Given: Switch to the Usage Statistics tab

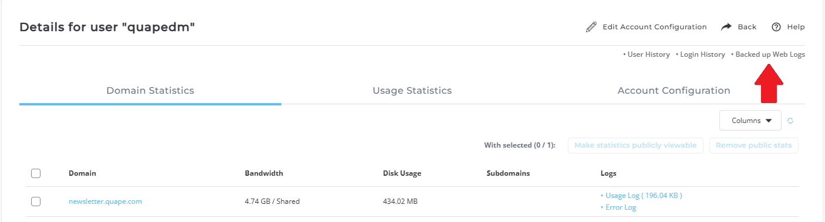Looking at the screenshot, I should 412,91.
